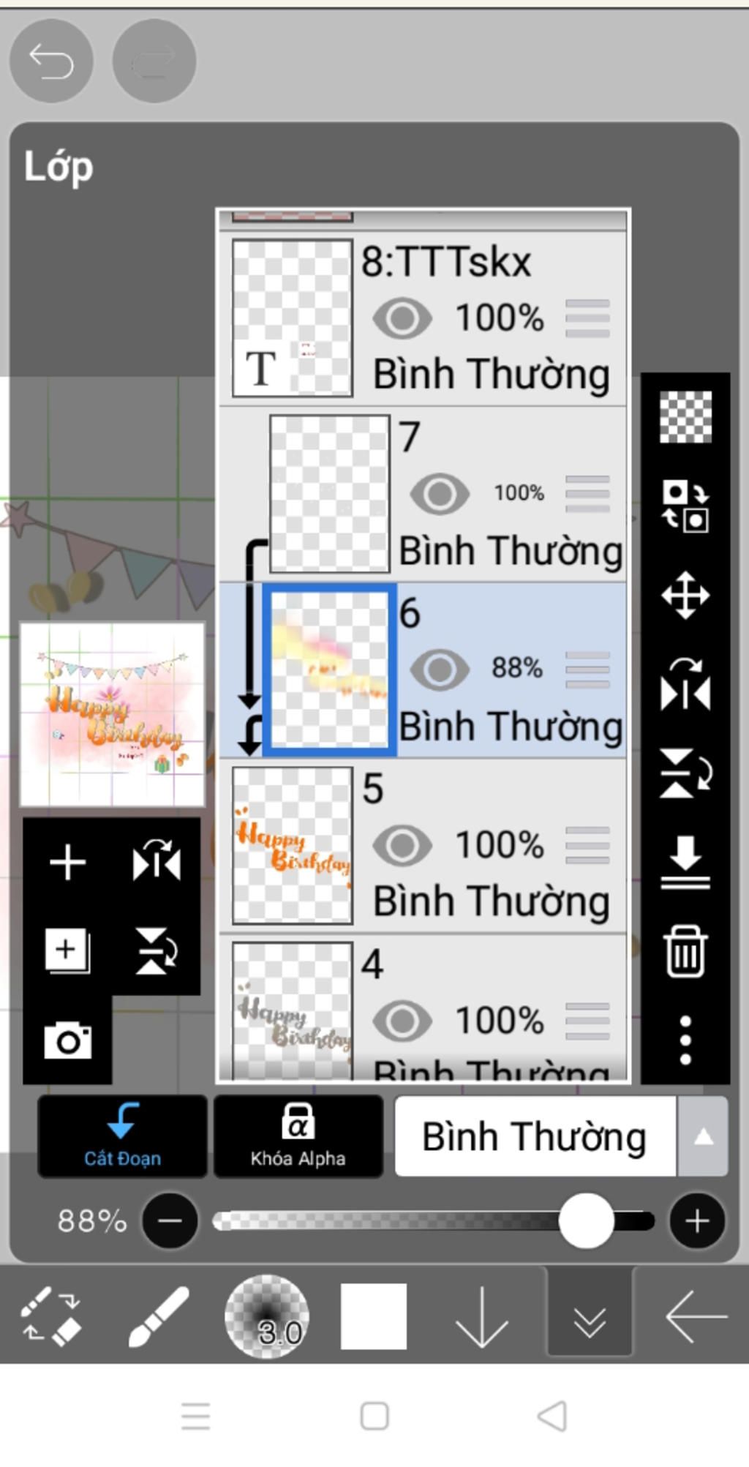
Task: Select the brush tool icon
Action: coord(159,1316)
